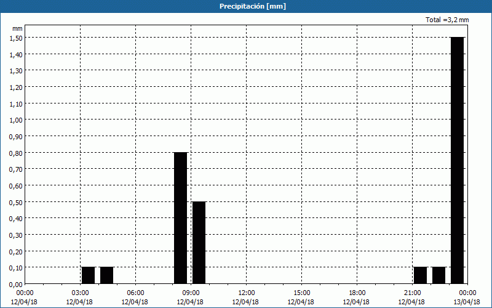The width and height of the screenshot is (492, 308).
Task: Select the 0,40 y-axis tick label
Action: 16,219
